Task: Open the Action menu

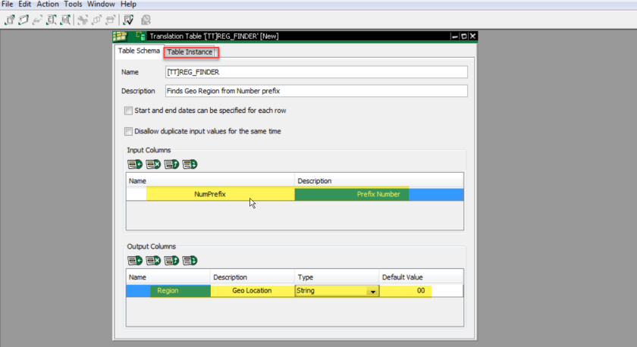Action: 48,4
